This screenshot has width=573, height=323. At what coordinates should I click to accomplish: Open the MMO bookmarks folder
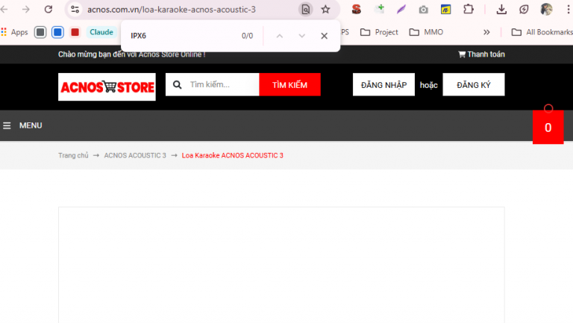pos(426,32)
